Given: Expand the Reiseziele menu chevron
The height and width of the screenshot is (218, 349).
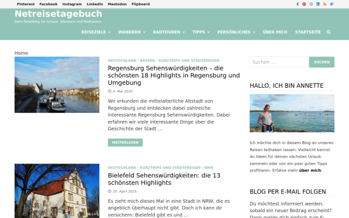Looking at the screenshot, I should pyautogui.click(x=109, y=32).
